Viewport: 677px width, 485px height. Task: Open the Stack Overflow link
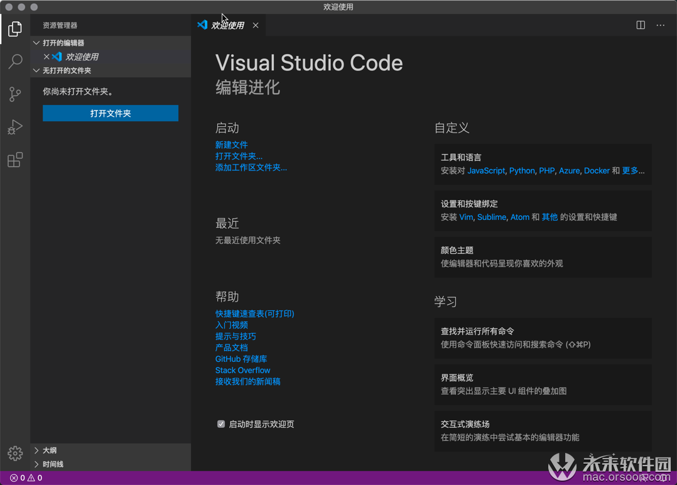point(242,370)
